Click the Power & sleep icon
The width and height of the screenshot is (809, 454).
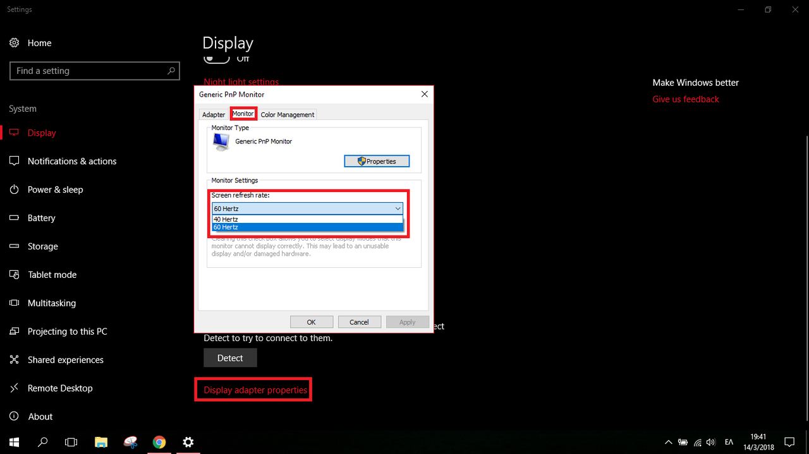click(x=15, y=189)
